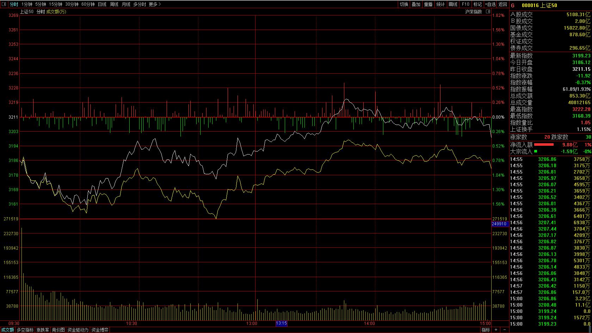592x333 pixels.
Task: Click the 沪深指数 label
Action: coord(473,12)
